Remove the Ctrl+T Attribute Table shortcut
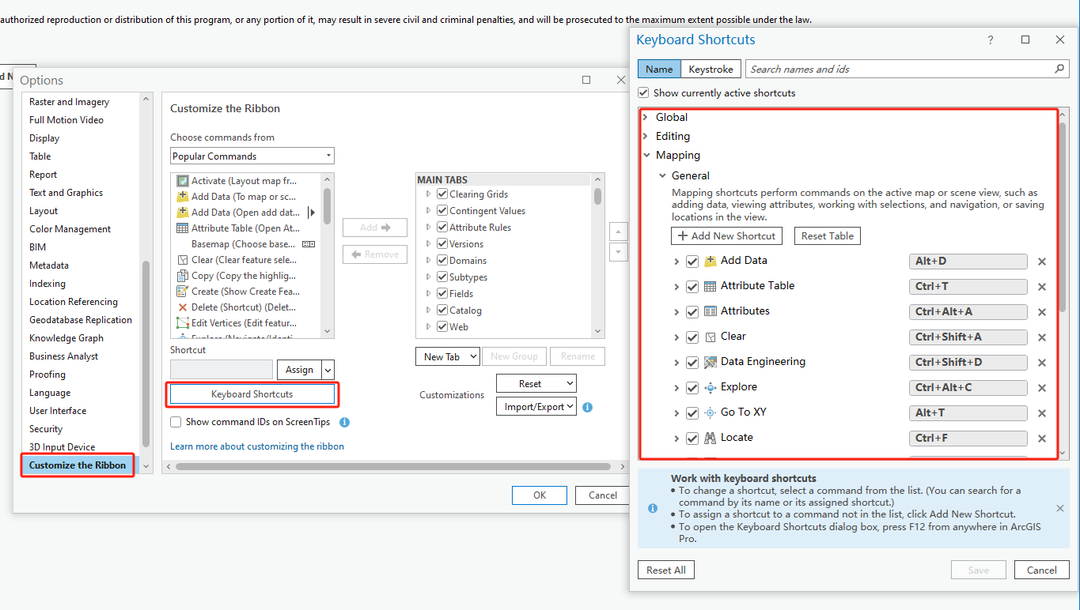The height and width of the screenshot is (610, 1080). [x=1042, y=287]
